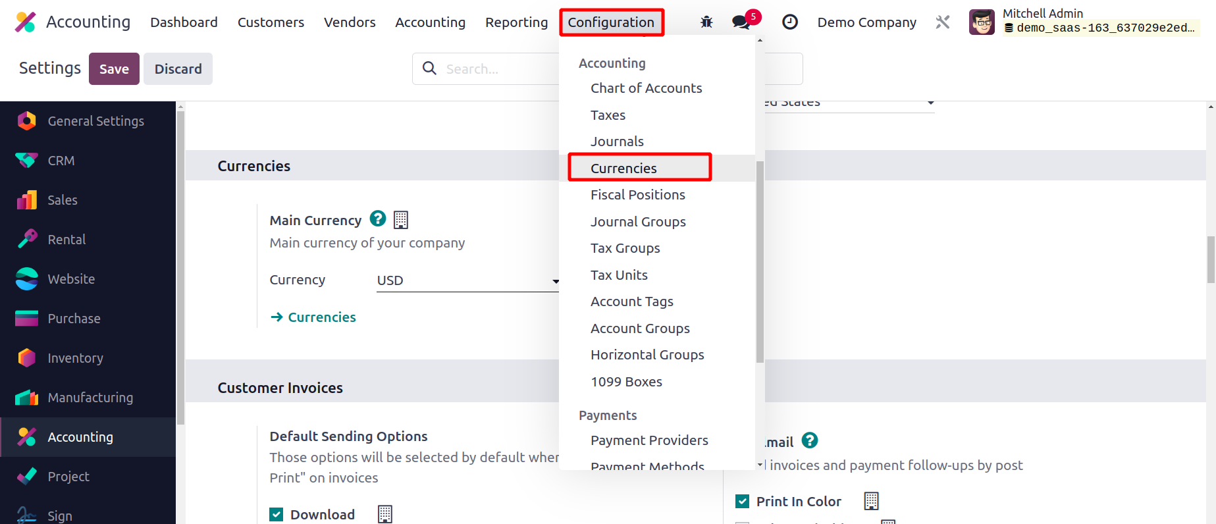This screenshot has width=1216, height=524.
Task: Open Demo Company switcher
Action: (866, 22)
